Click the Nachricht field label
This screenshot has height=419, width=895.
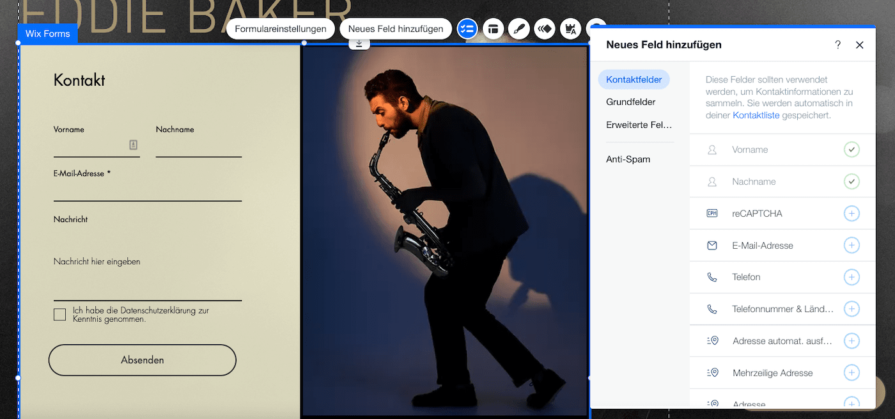click(70, 219)
